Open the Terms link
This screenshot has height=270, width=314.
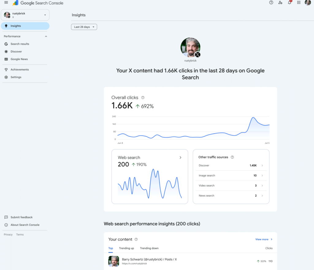(x=20, y=234)
